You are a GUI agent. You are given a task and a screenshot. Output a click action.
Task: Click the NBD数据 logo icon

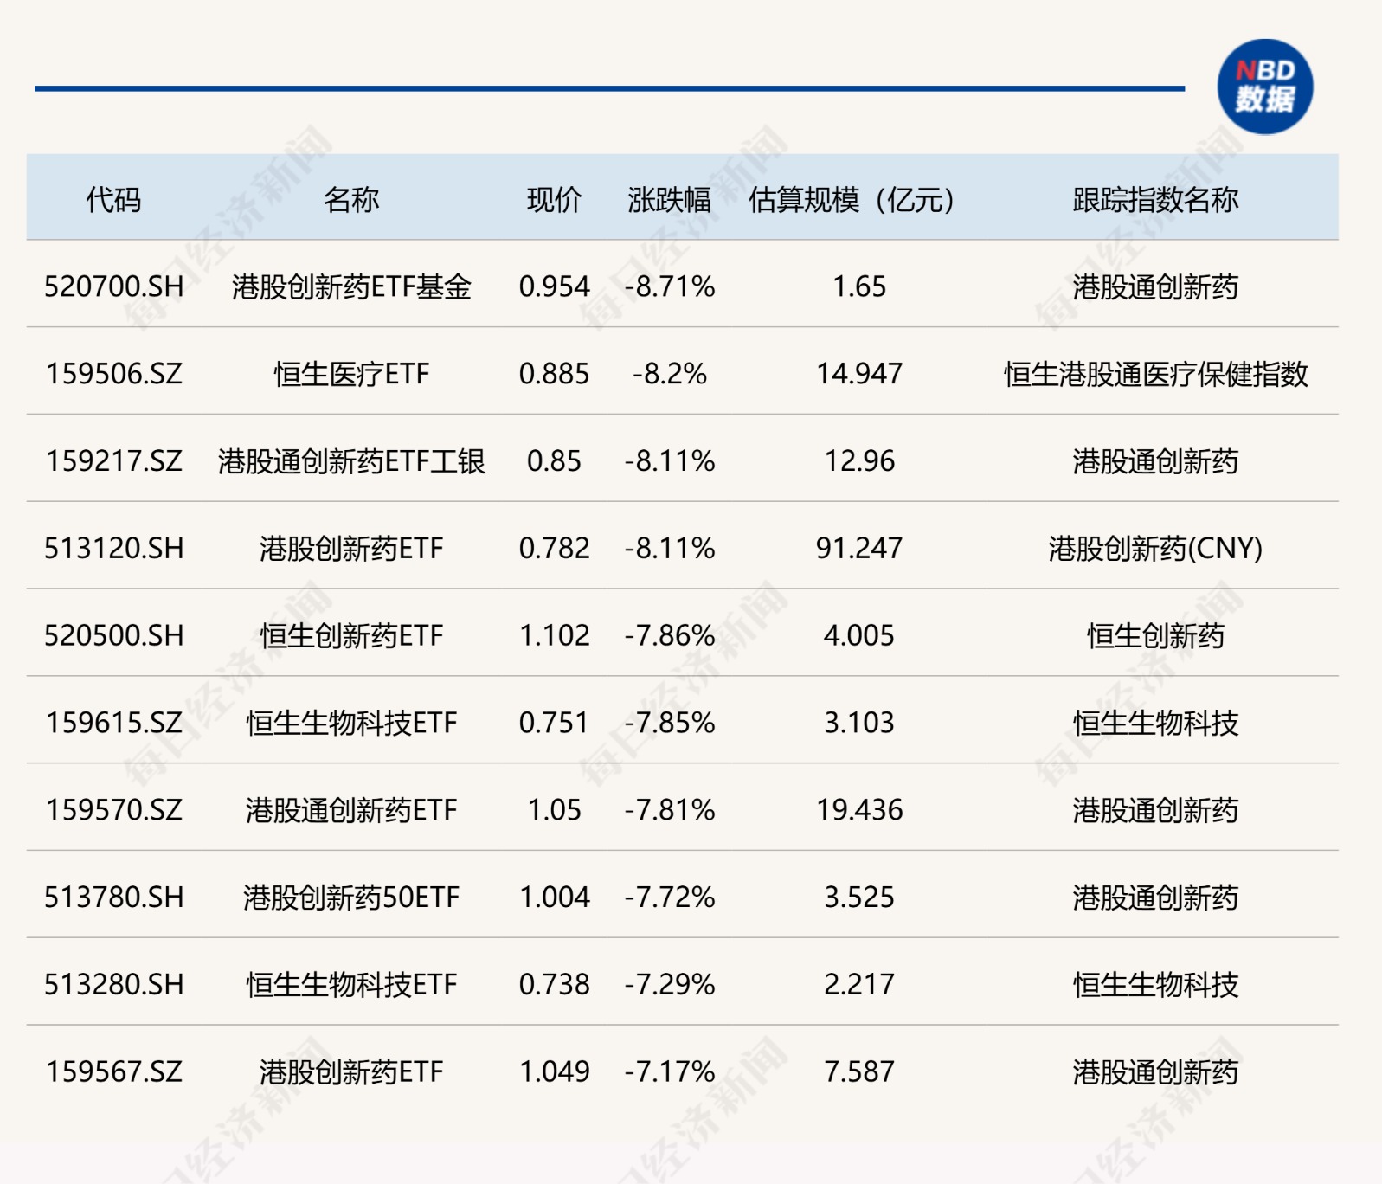click(1264, 87)
